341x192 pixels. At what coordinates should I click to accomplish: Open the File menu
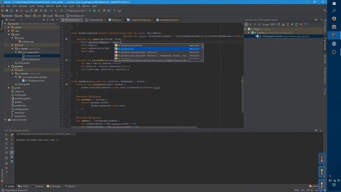click(x=3, y=6)
